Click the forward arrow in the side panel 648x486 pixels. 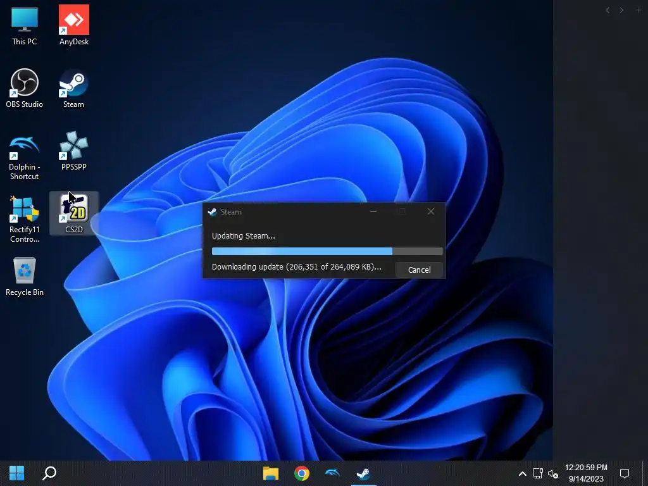point(621,10)
